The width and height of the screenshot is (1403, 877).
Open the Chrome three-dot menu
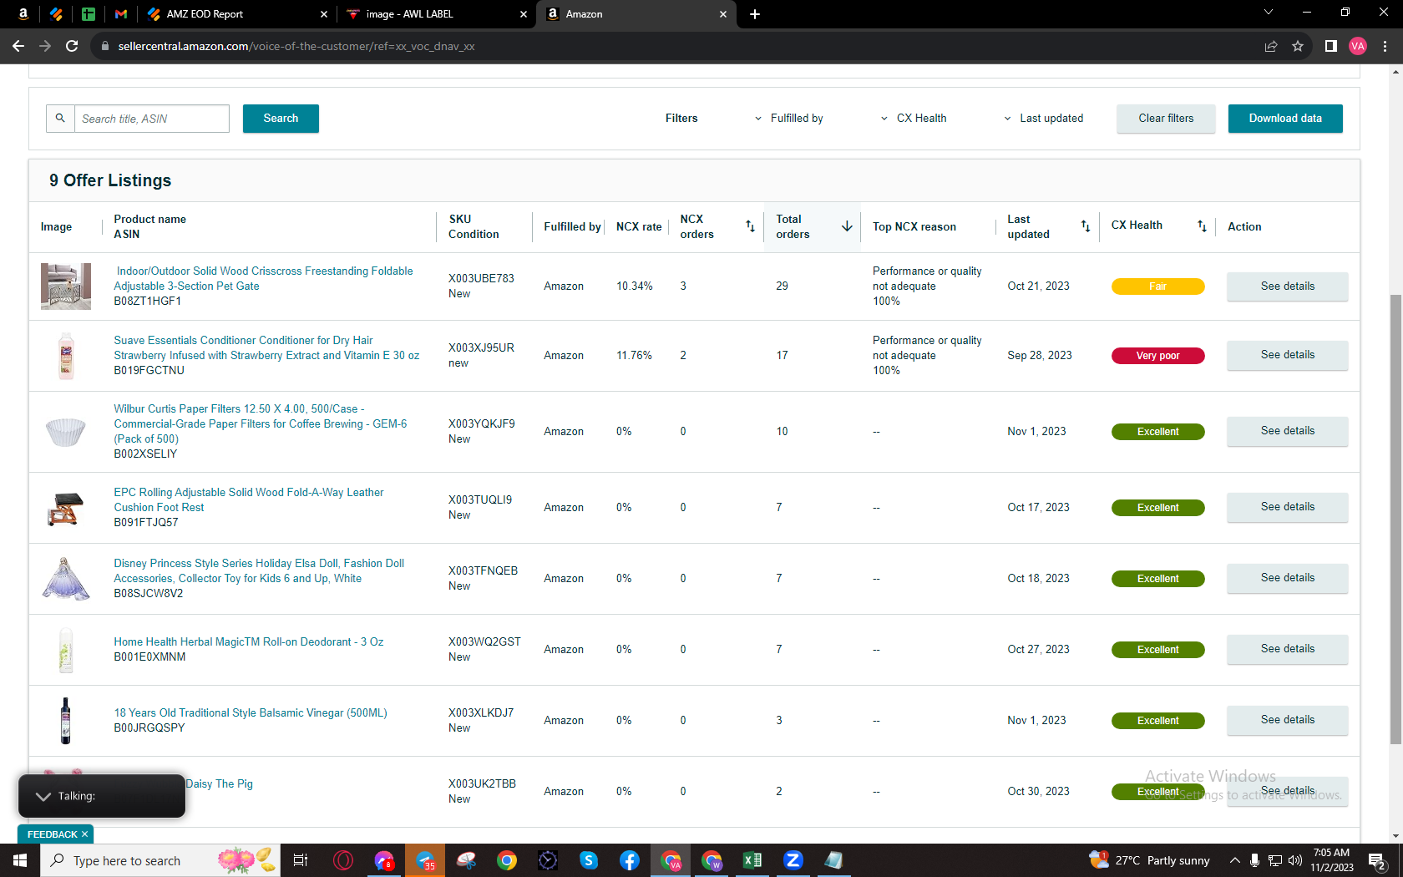(1385, 46)
